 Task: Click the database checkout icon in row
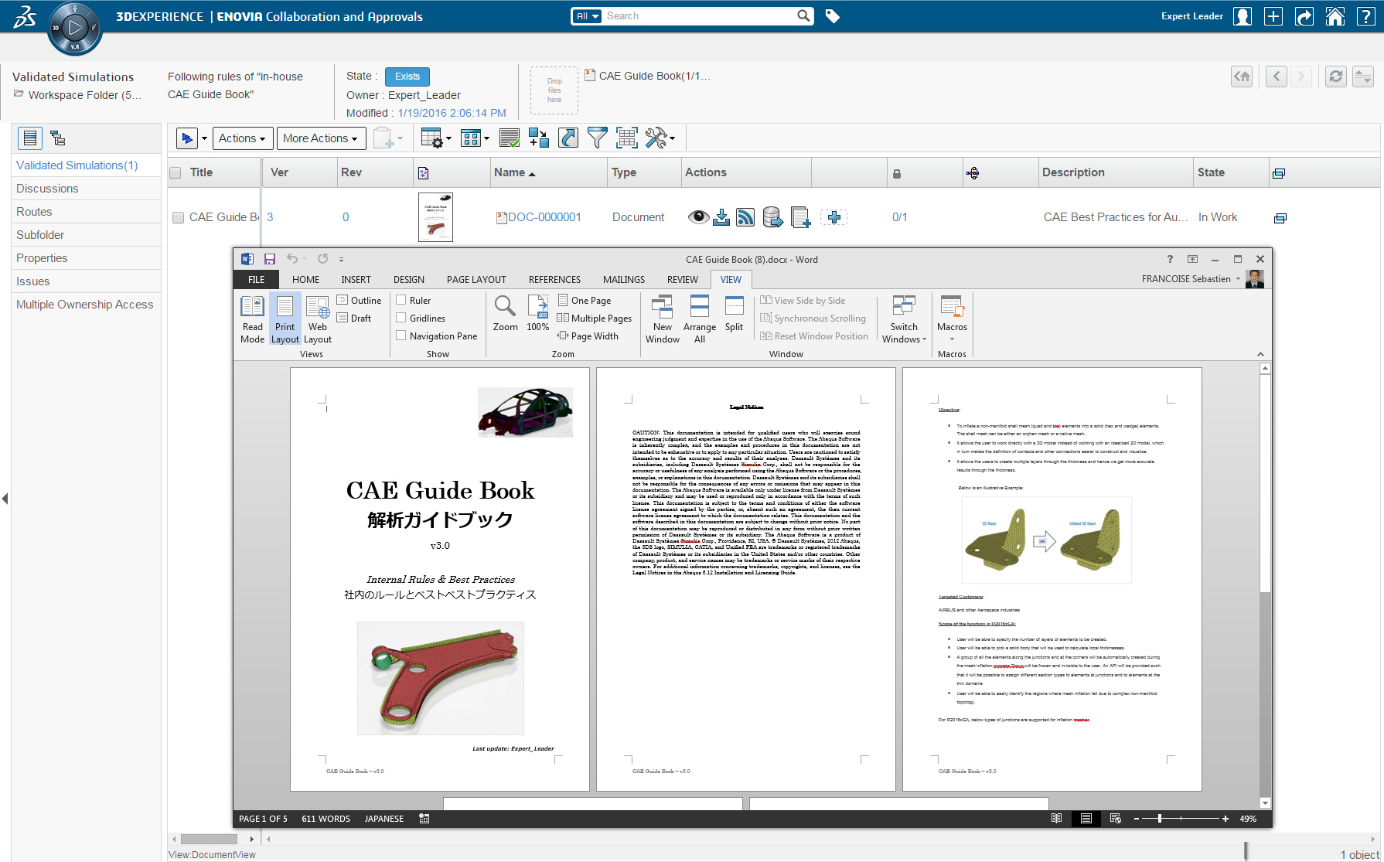(772, 217)
